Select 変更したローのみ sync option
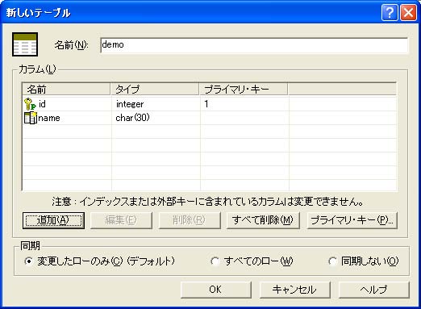421x309 pixels. pos(28,261)
